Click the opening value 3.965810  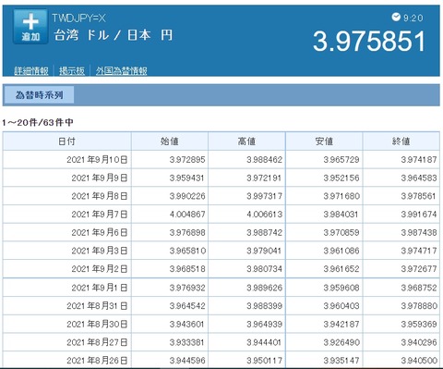(187, 251)
